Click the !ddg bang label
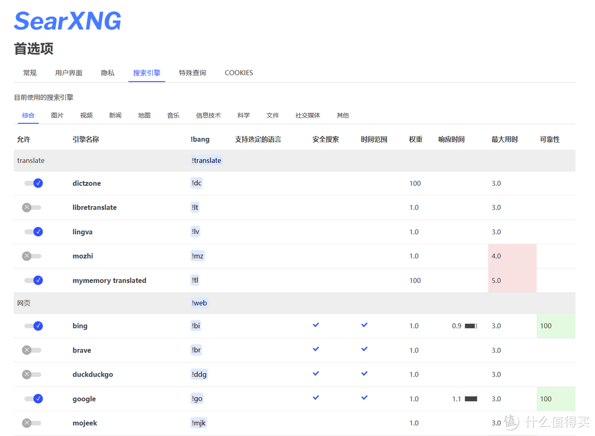Viewport: 595px width, 436px height. coord(199,374)
